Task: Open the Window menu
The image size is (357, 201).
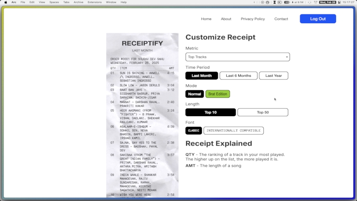Action: pyautogui.click(x=111, y=2)
